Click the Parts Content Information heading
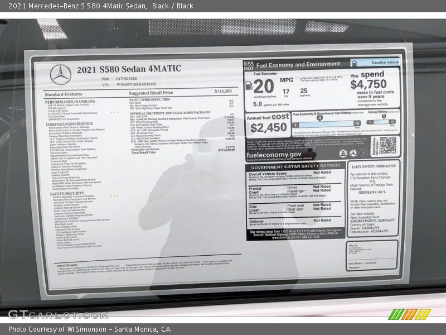This screenshot has height=335, width=446. [374, 166]
